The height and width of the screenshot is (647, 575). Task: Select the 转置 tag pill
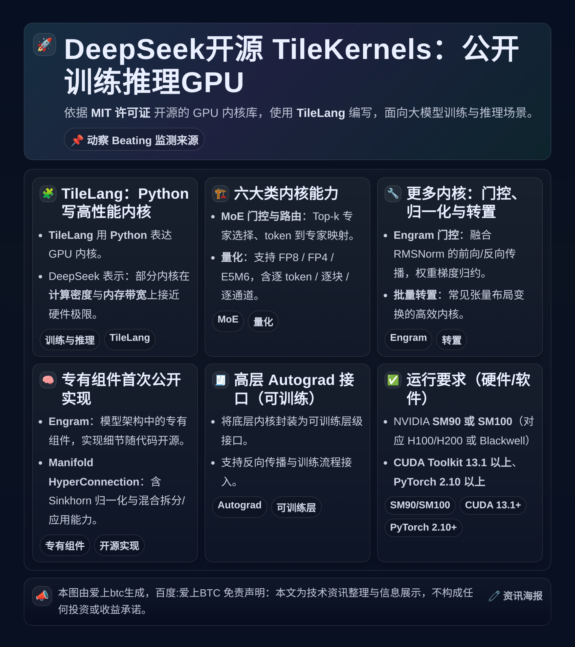point(452,340)
